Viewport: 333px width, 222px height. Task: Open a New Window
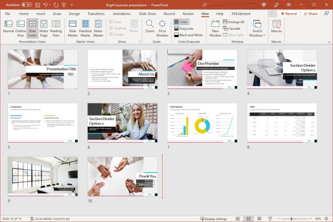pyautogui.click(x=215, y=27)
